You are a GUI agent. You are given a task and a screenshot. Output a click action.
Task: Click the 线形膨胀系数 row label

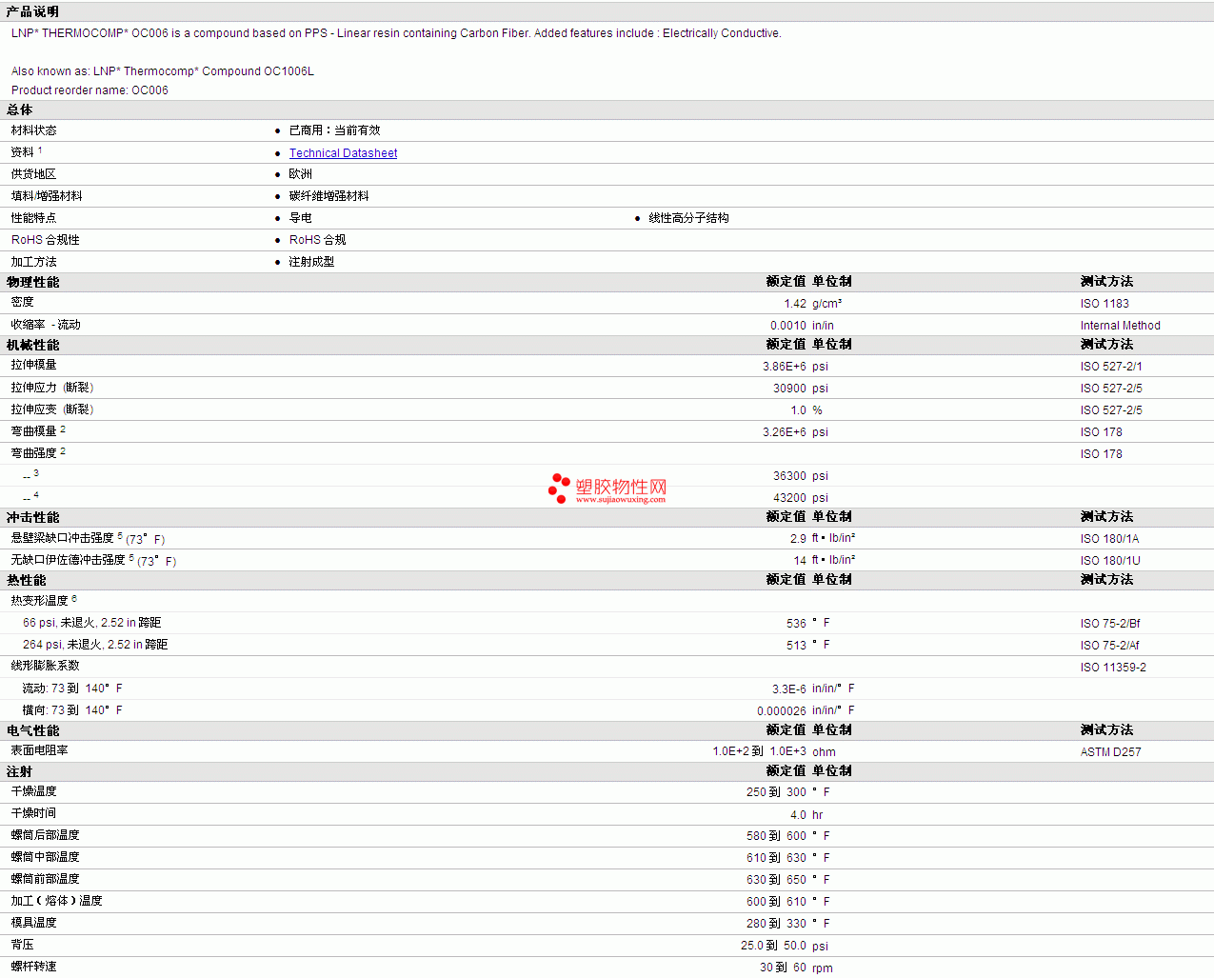click(45, 666)
